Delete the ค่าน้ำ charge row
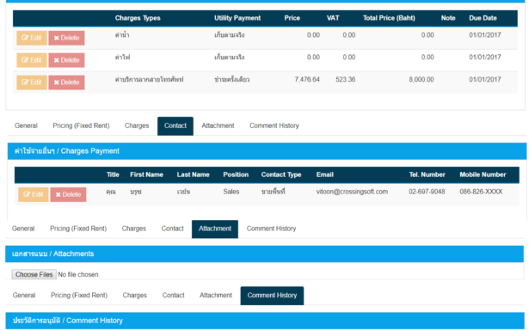 66,38
